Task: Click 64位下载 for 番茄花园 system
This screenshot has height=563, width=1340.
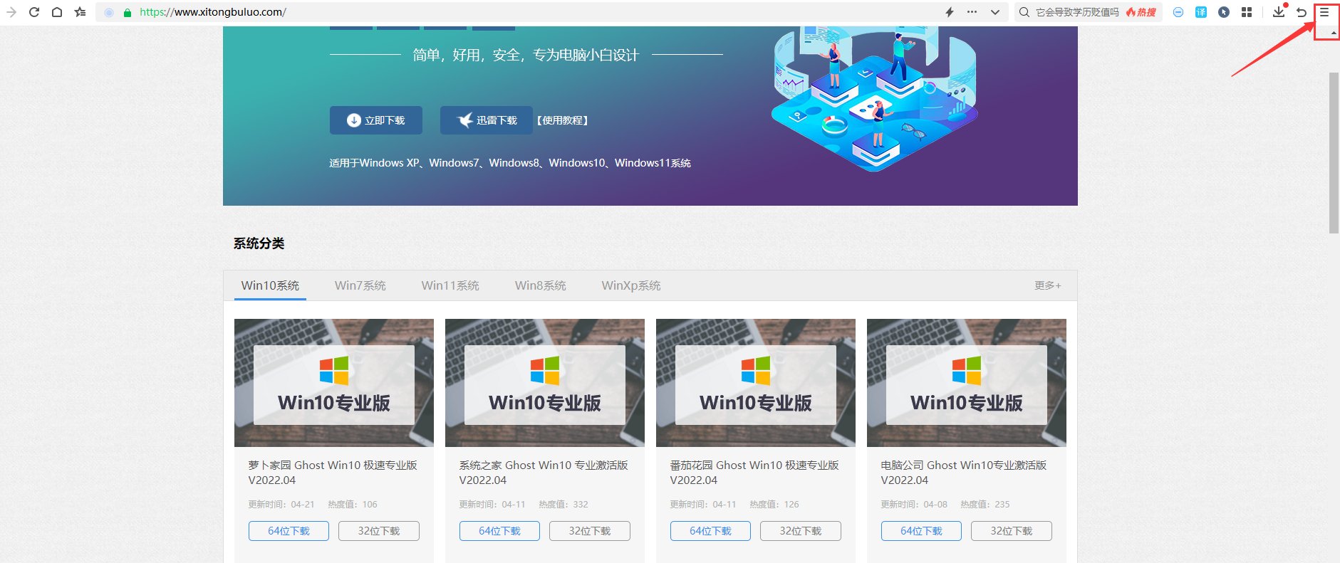Action: [x=710, y=531]
